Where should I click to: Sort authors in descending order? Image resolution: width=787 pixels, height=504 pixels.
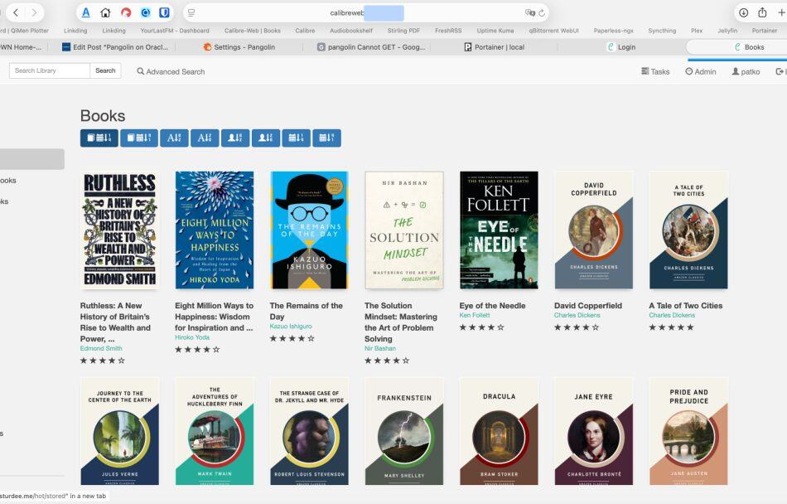pyautogui.click(x=266, y=138)
